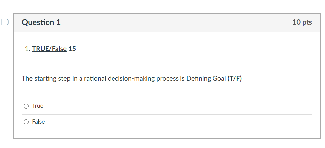The height and width of the screenshot is (148, 325).
Task: Click blank area below the False option
Action: pos(165,133)
